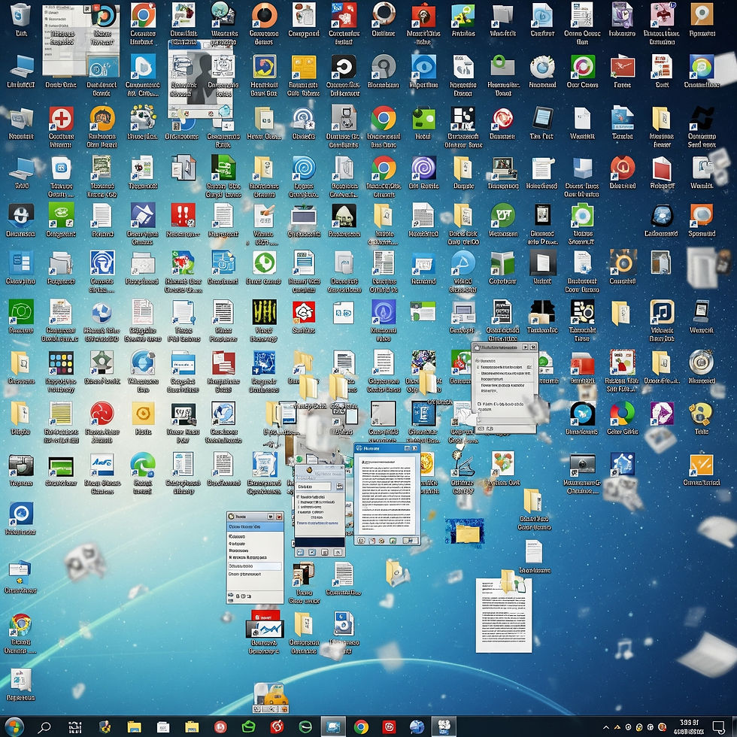The height and width of the screenshot is (737, 737).
Task: Click the wide button in document window toolbar
Action: point(410,541)
